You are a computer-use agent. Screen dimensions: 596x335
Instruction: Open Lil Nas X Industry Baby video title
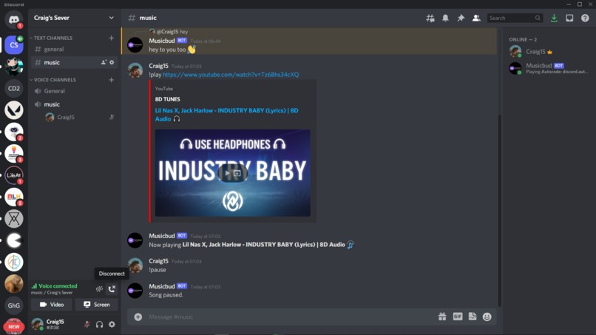[x=226, y=115]
